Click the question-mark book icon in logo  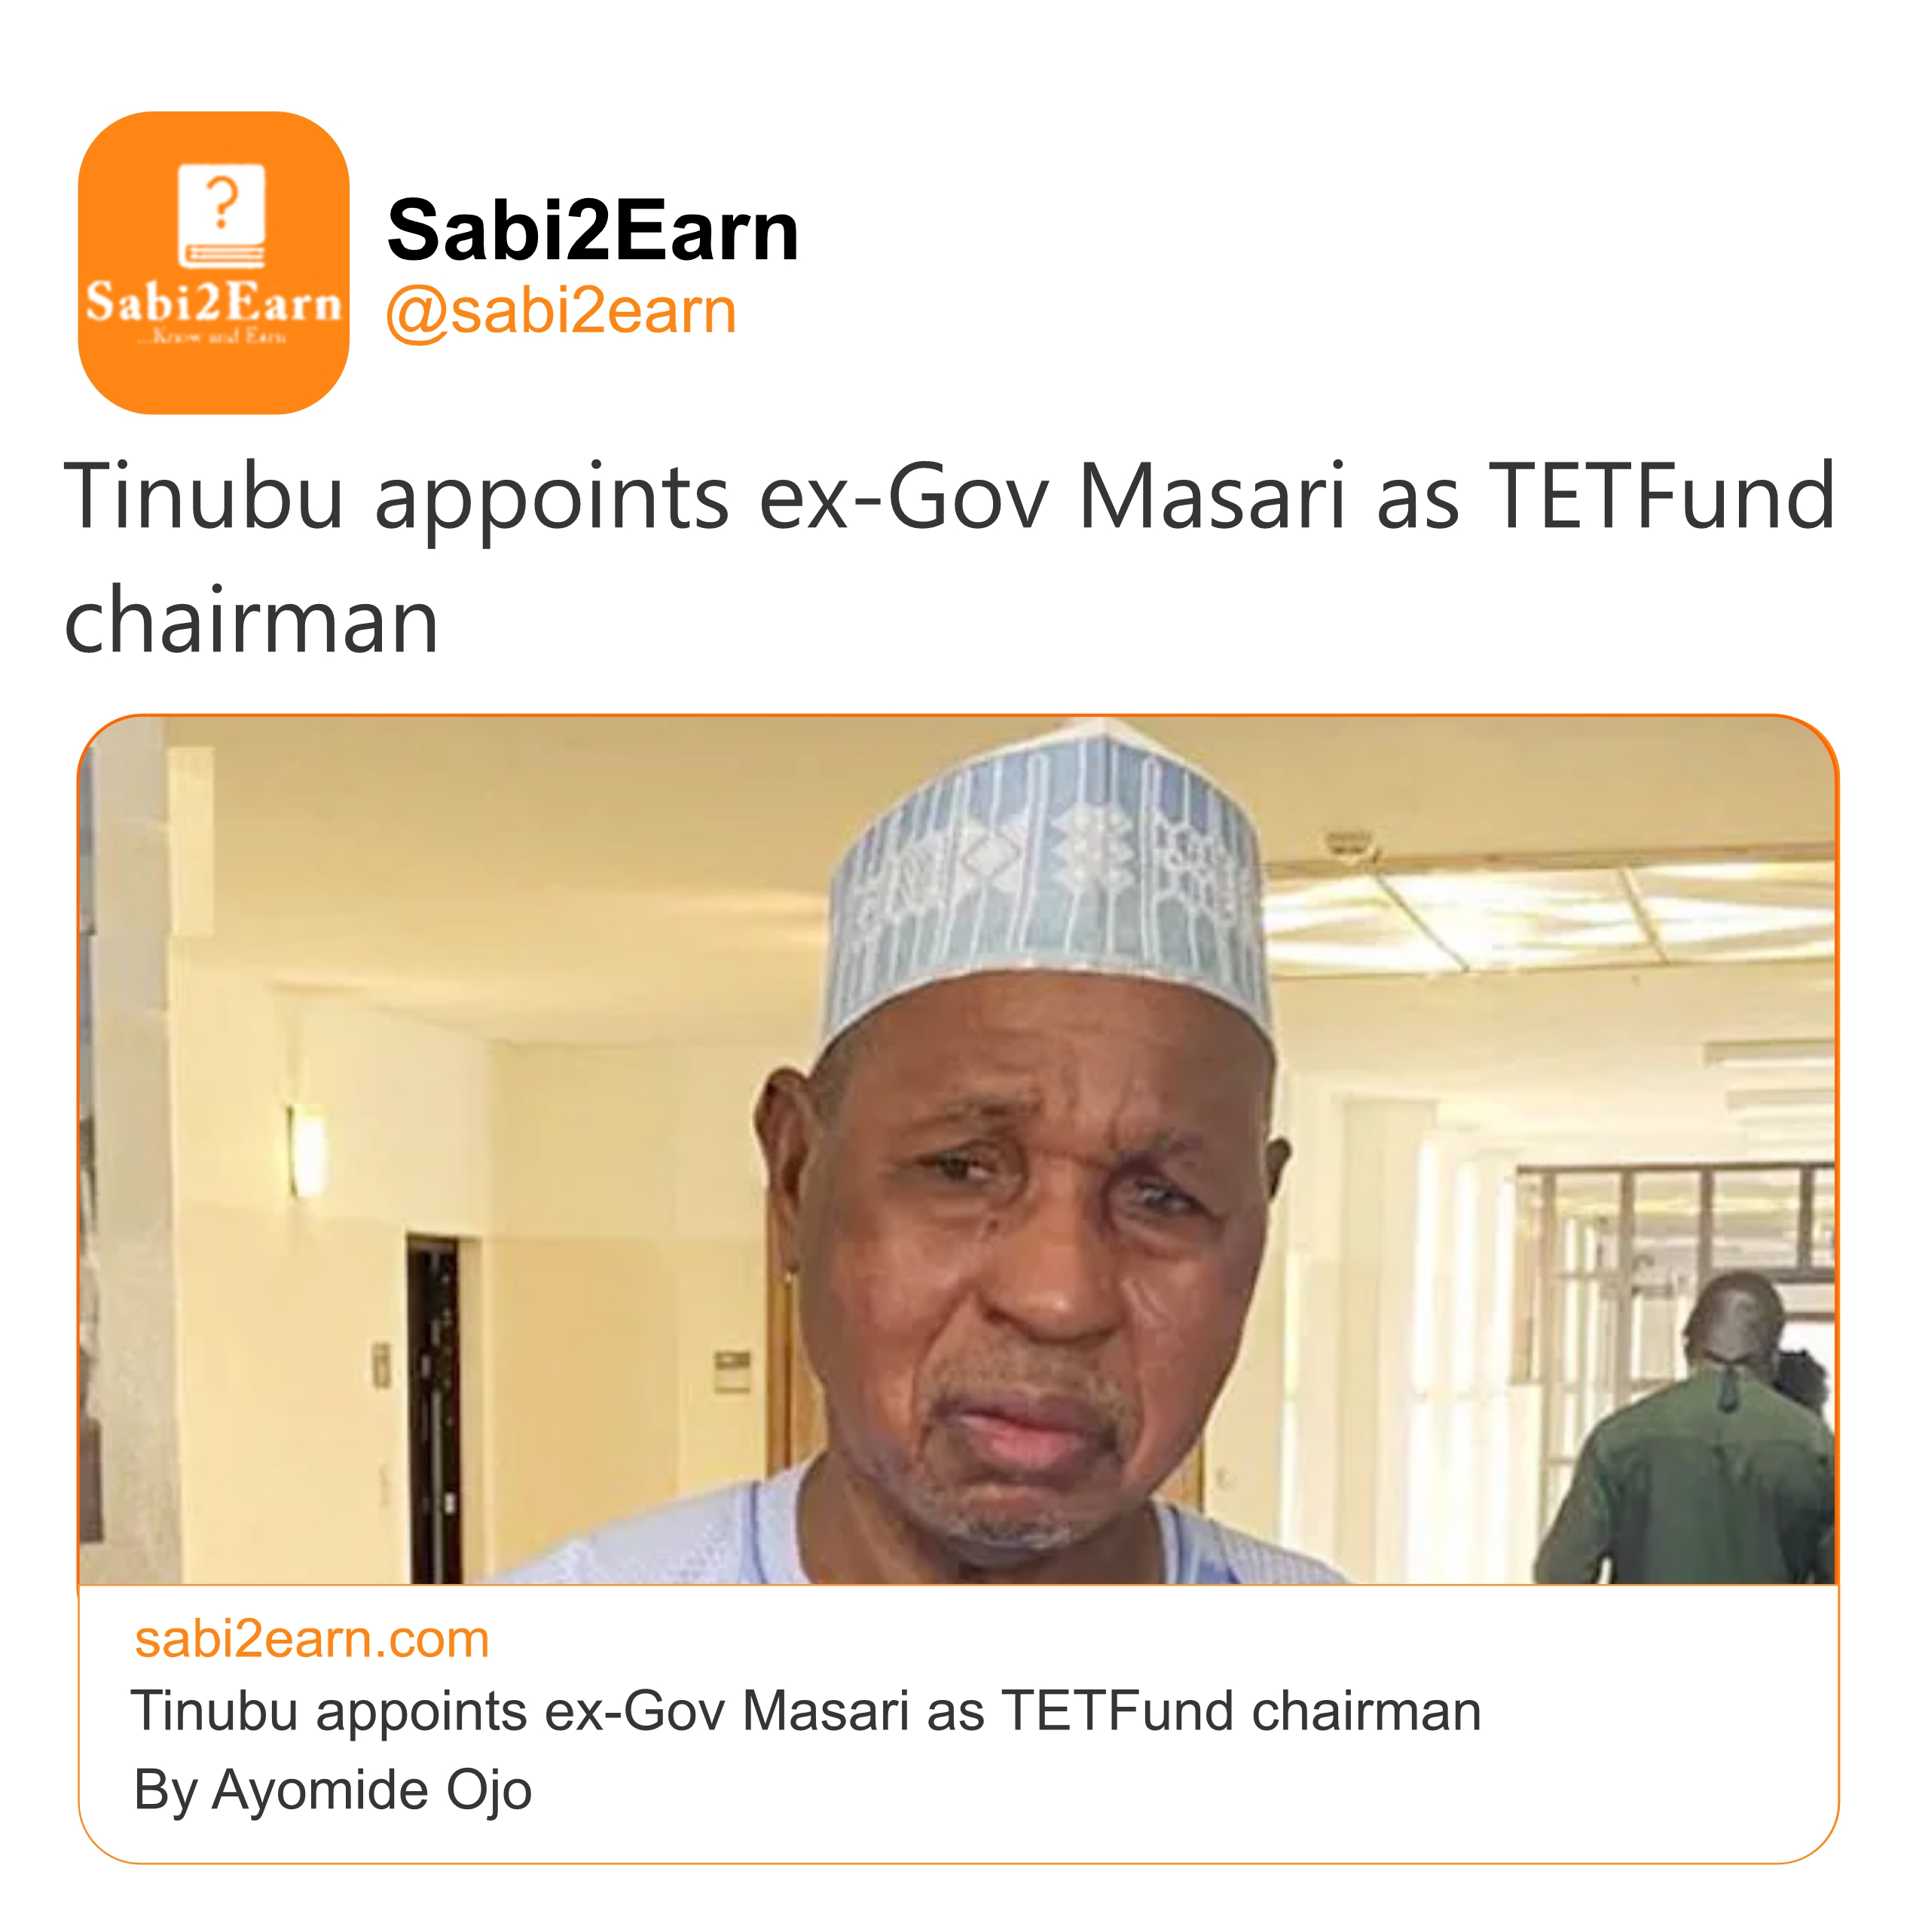click(x=221, y=215)
